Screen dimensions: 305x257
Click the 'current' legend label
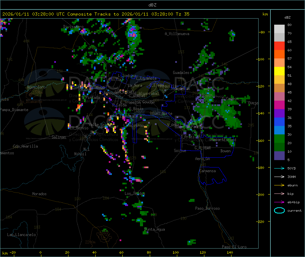point(294,210)
